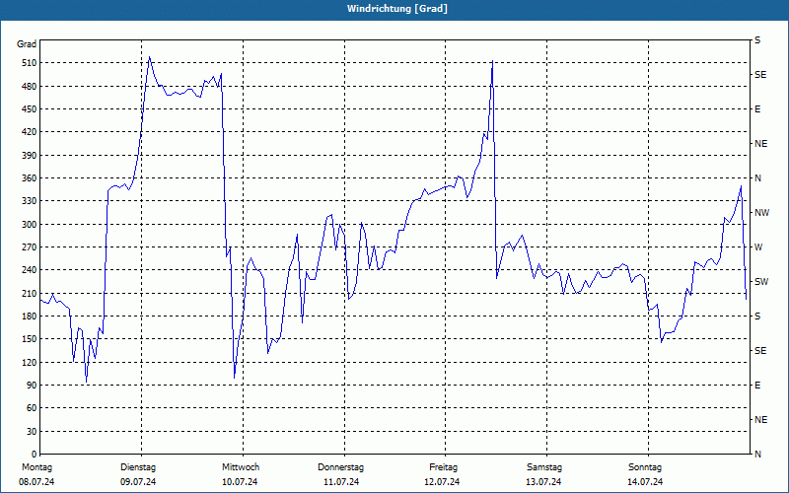Select the 180 value on left axis
The height and width of the screenshot is (493, 789).
tap(31, 316)
